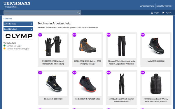Open the HAIX CONNEXIS Safety+ boot image
This screenshot has height=109, width=175.
point(87,46)
